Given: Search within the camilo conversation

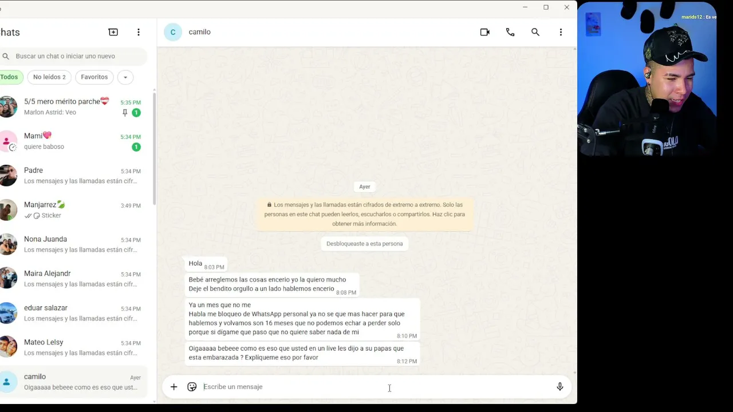Looking at the screenshot, I should click(x=535, y=32).
